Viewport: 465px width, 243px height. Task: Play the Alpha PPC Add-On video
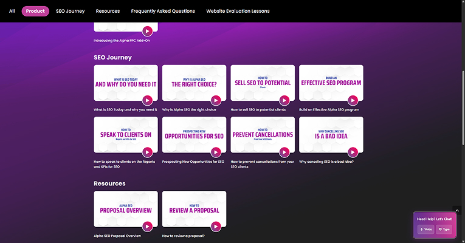(147, 31)
